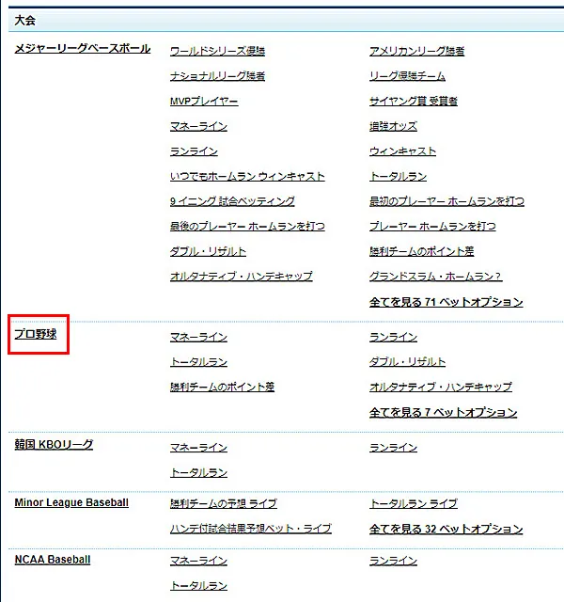Select 9 イニング 試合ベッティング link
This screenshot has width=564, height=602.
232,201
